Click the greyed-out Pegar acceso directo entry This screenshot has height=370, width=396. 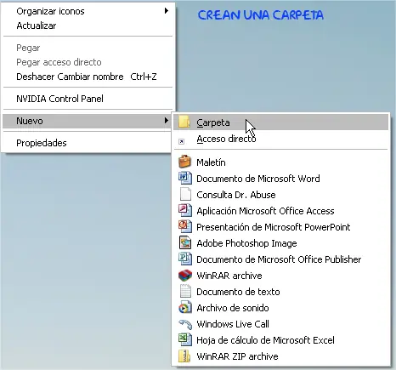tap(88, 62)
